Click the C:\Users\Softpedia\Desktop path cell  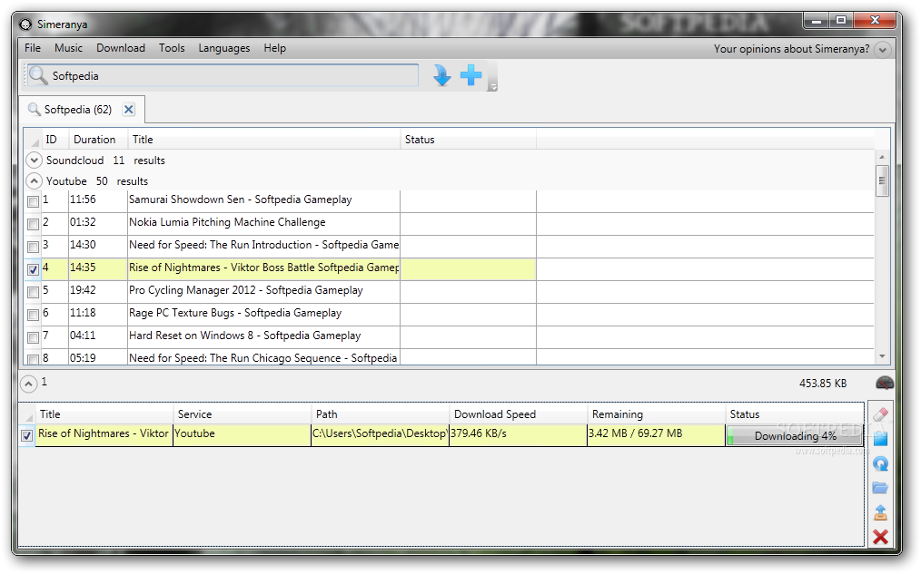pos(380,435)
